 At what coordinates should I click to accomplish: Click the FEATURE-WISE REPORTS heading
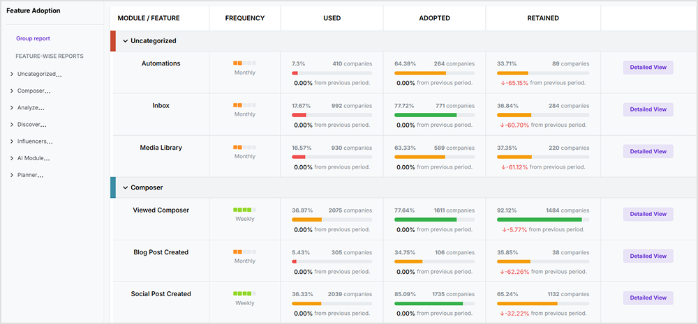pos(50,56)
